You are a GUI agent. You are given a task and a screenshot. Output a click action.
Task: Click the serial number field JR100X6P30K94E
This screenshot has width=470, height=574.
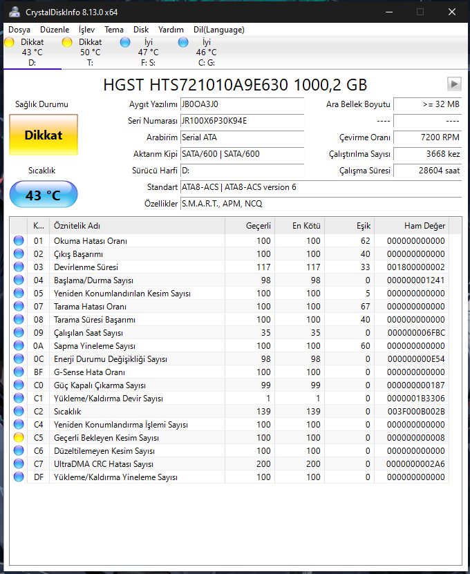[242, 121]
